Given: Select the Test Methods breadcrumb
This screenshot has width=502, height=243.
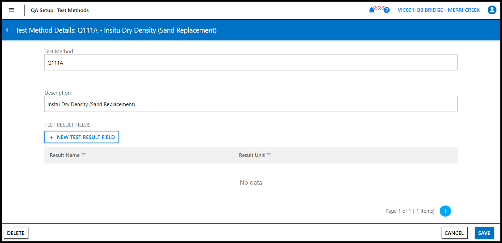Looking at the screenshot, I should (73, 10).
